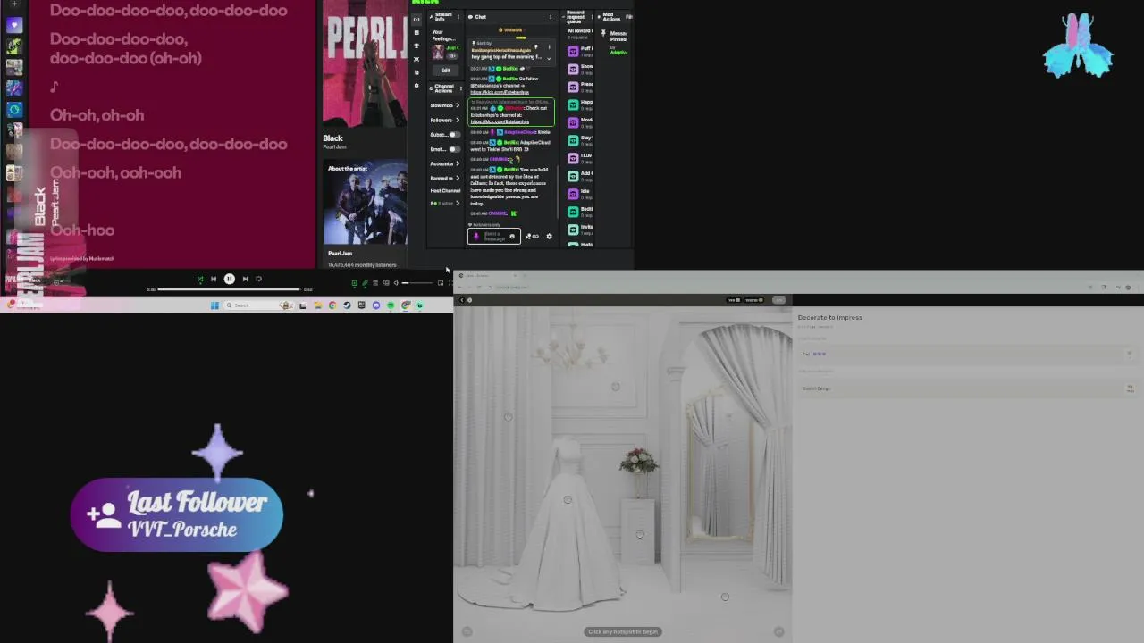This screenshot has height=643, width=1144.
Task: Select the Idle reward in the request queue
Action: (x=580, y=193)
